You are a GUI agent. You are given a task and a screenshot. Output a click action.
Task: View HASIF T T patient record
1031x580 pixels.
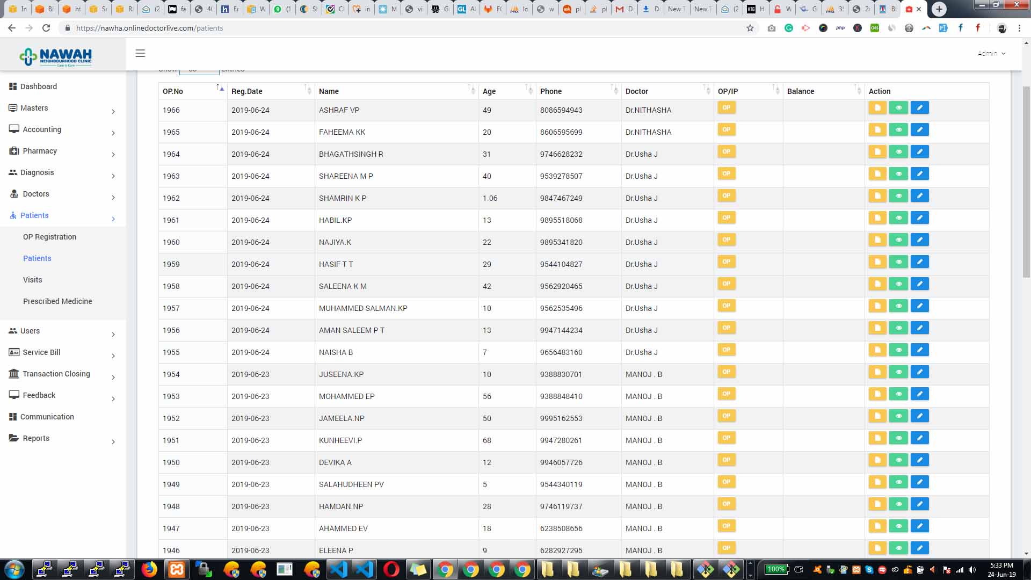(x=898, y=262)
